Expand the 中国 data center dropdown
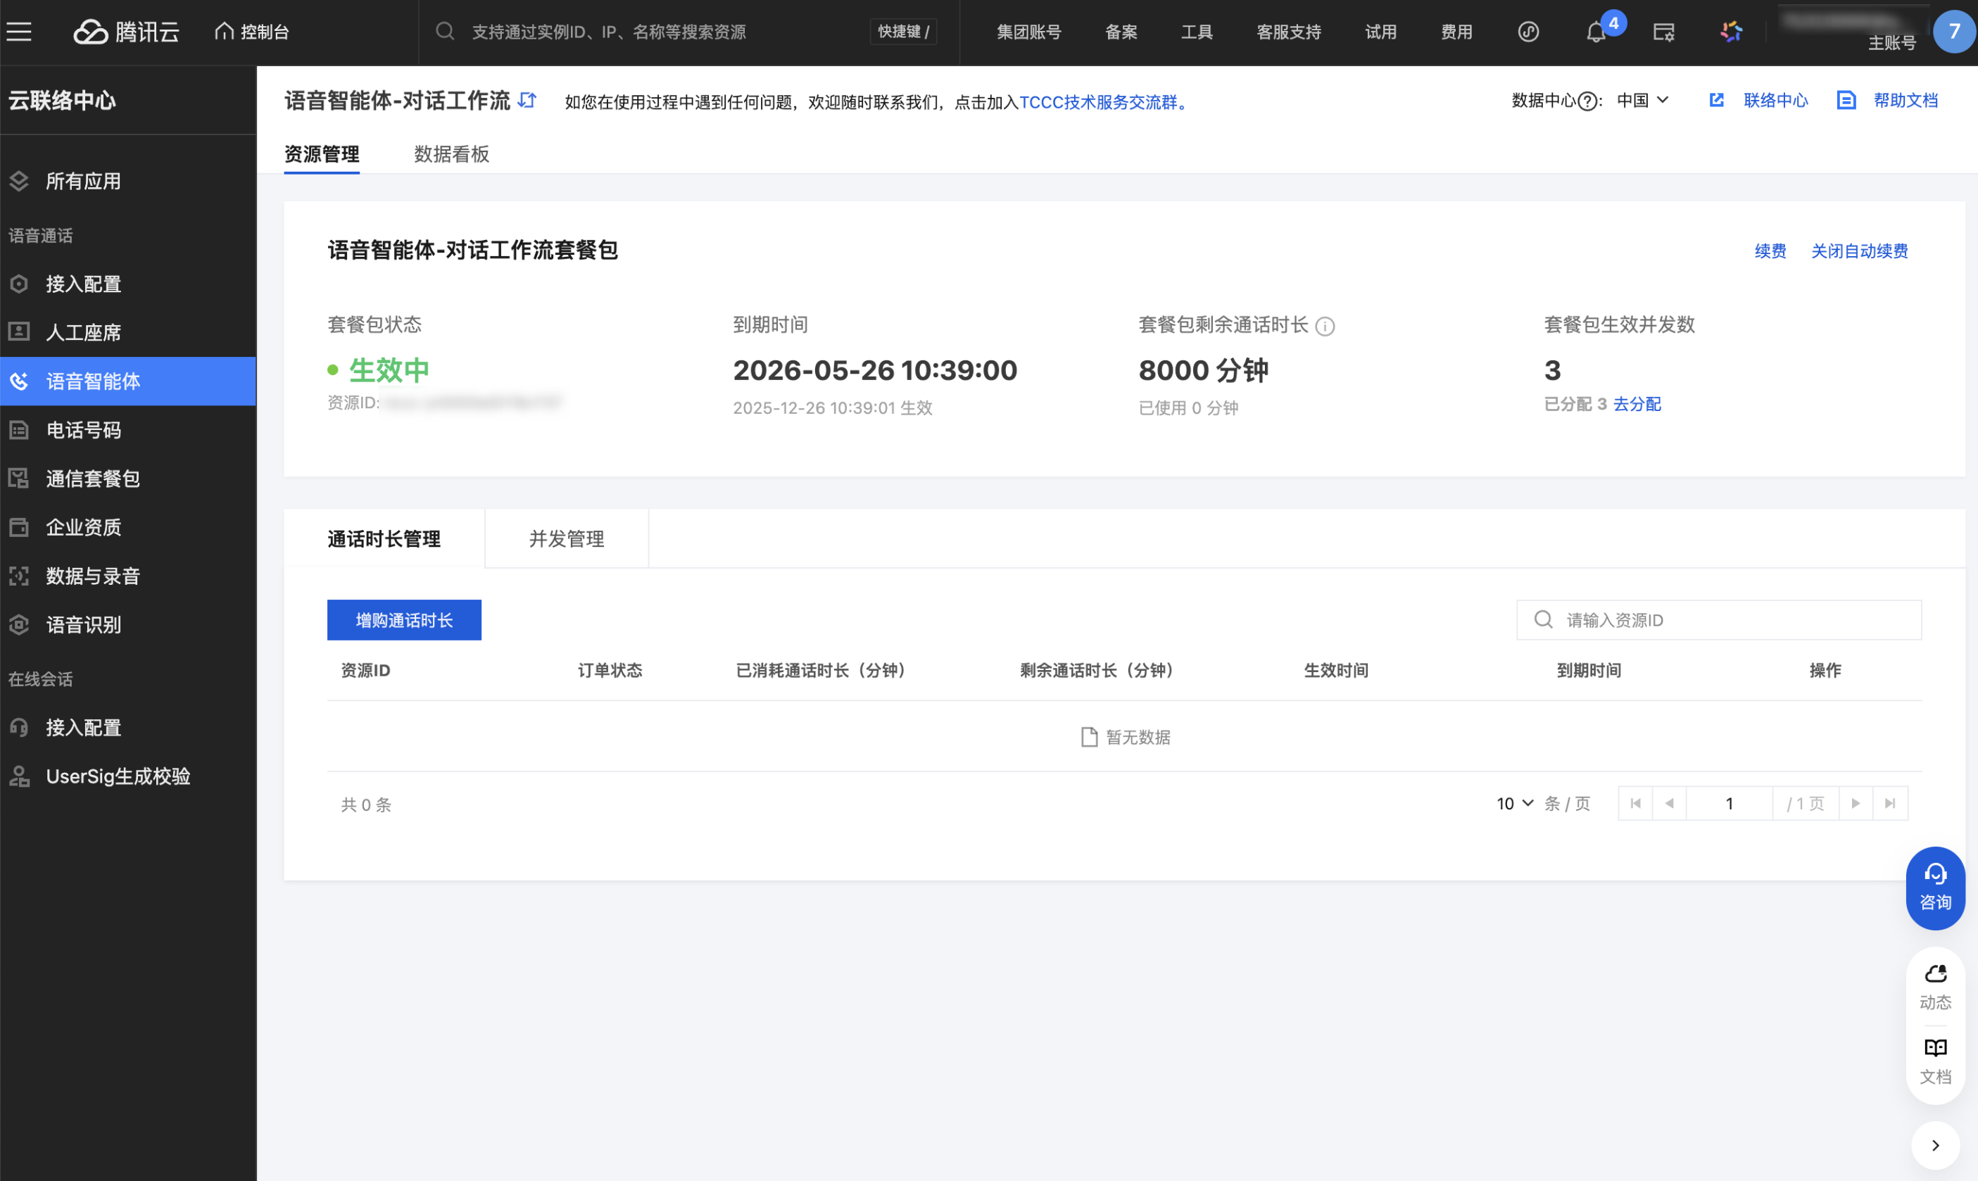Image resolution: width=1978 pixels, height=1181 pixels. pyautogui.click(x=1643, y=100)
